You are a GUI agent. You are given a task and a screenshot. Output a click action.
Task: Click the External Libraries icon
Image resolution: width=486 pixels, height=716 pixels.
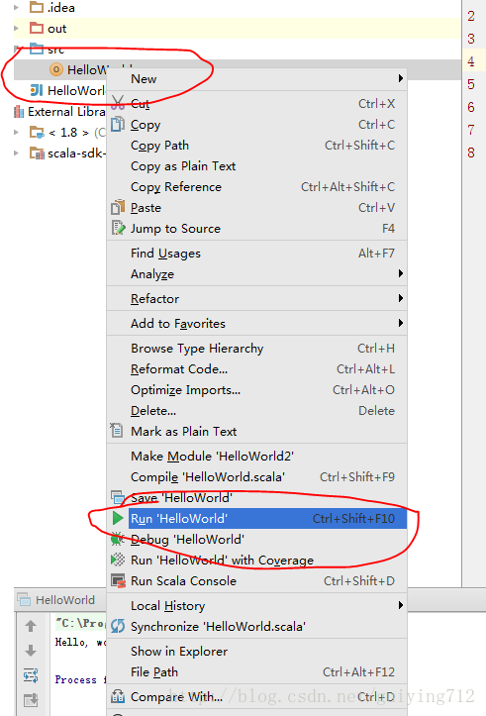click(x=19, y=112)
